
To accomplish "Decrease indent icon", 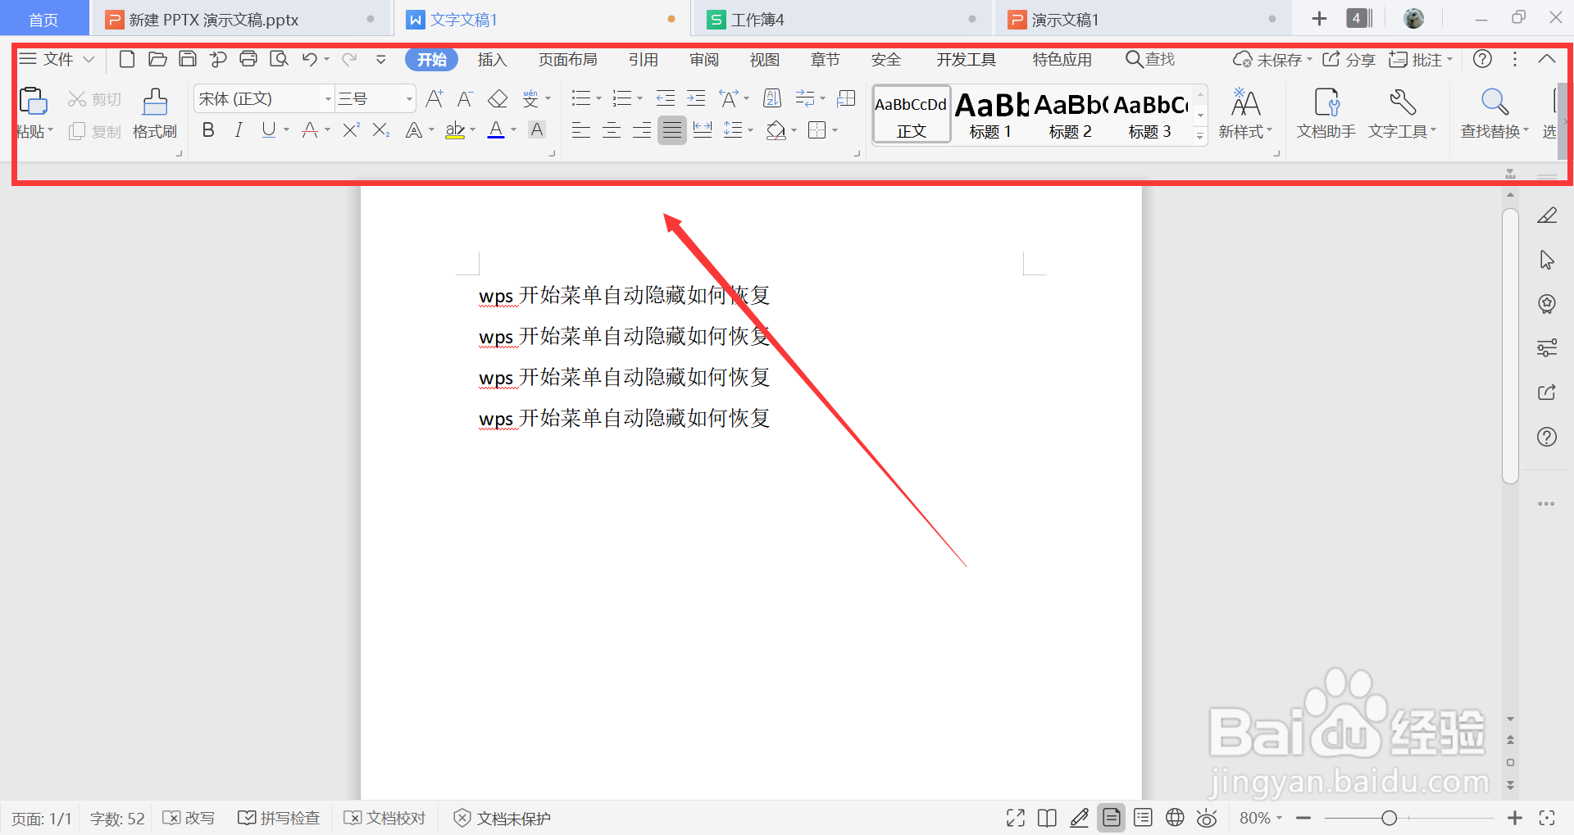I will pos(666,99).
